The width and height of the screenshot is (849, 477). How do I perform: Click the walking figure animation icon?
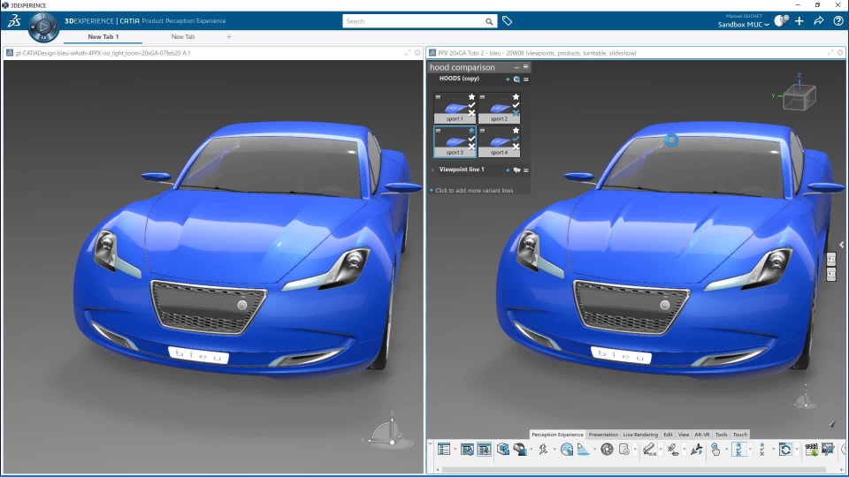click(543, 449)
